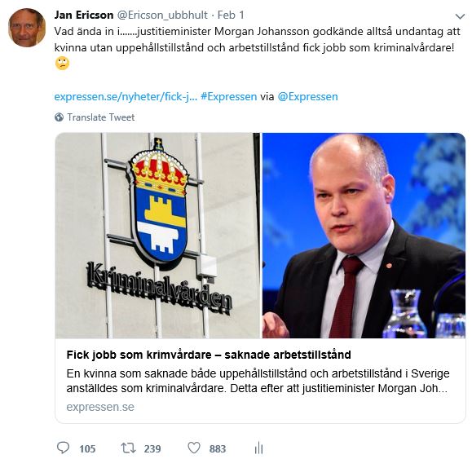This screenshot has height=459, width=472.
Task: Open the @Ericson_ubbhult handle
Action: 162,15
